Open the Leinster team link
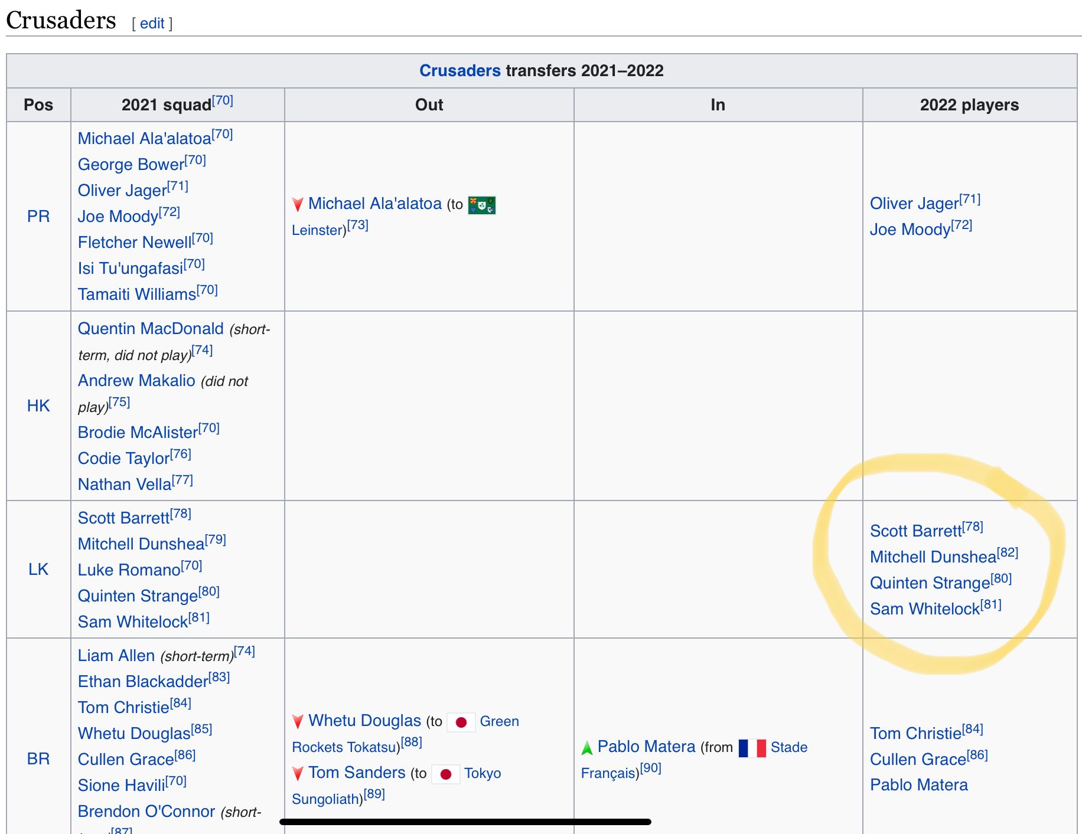Viewport: 1082px width, 834px height. click(318, 230)
